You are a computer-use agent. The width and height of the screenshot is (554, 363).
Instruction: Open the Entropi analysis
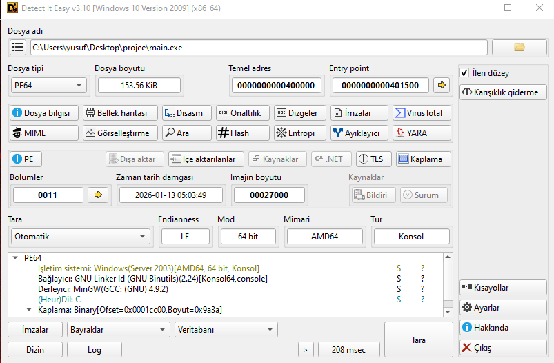point(300,133)
